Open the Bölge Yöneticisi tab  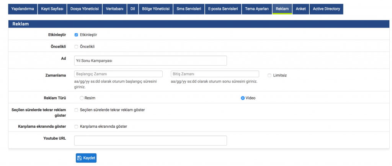[x=156, y=9]
